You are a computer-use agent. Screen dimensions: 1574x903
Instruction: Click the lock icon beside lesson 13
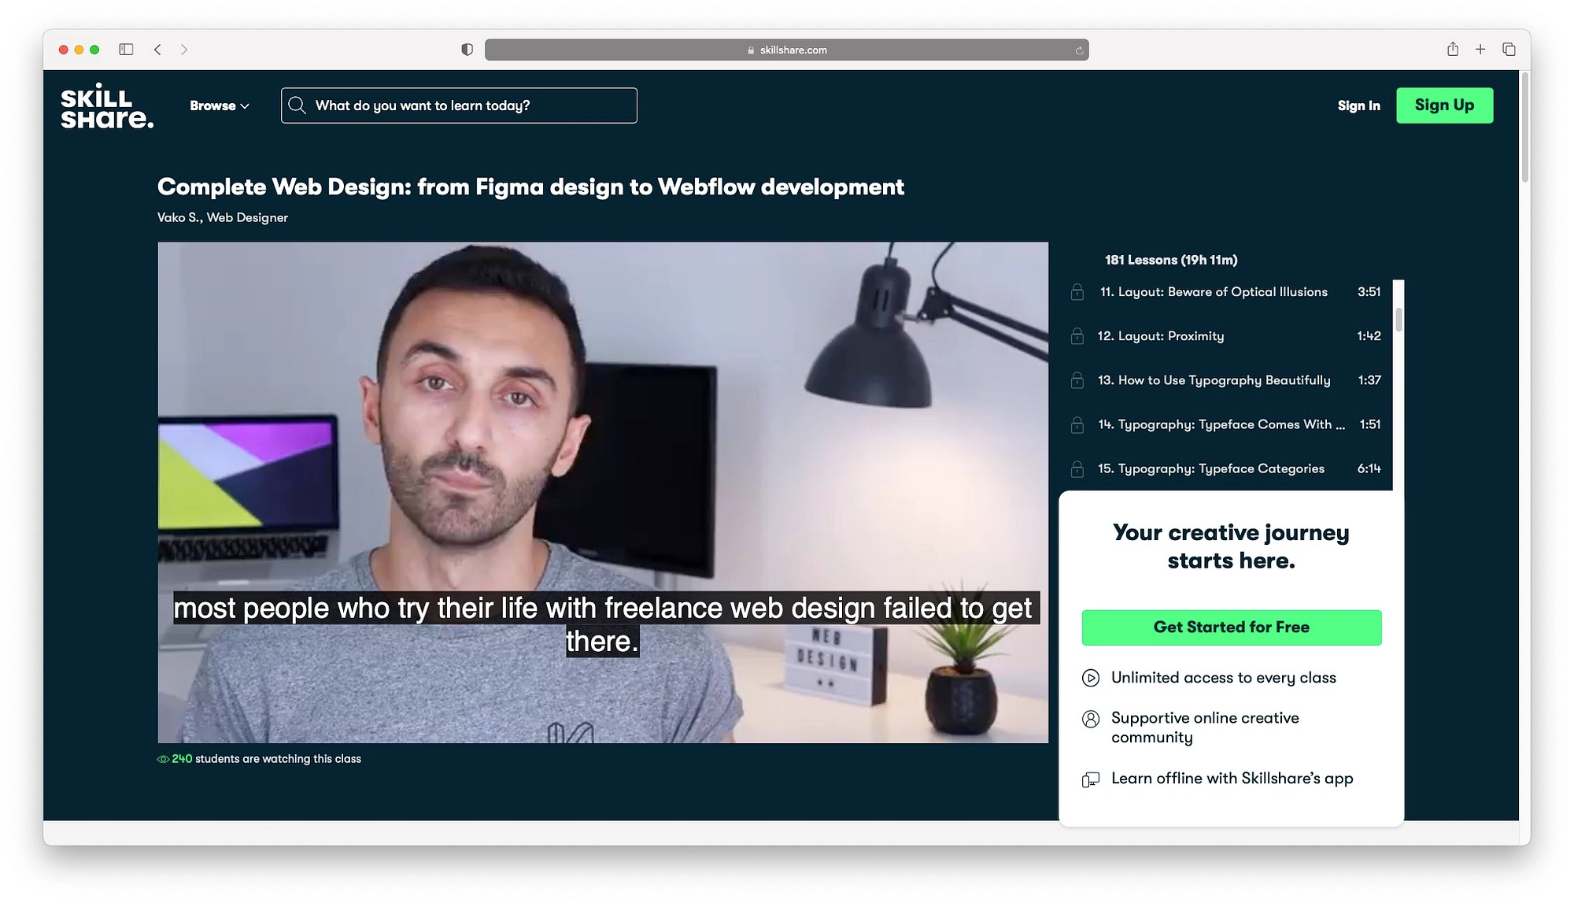pos(1078,379)
